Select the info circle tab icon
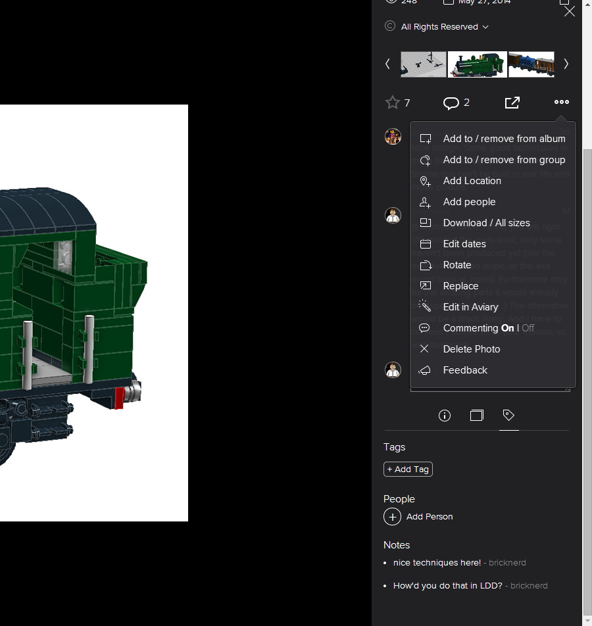This screenshot has height=626, width=592. pyautogui.click(x=445, y=416)
